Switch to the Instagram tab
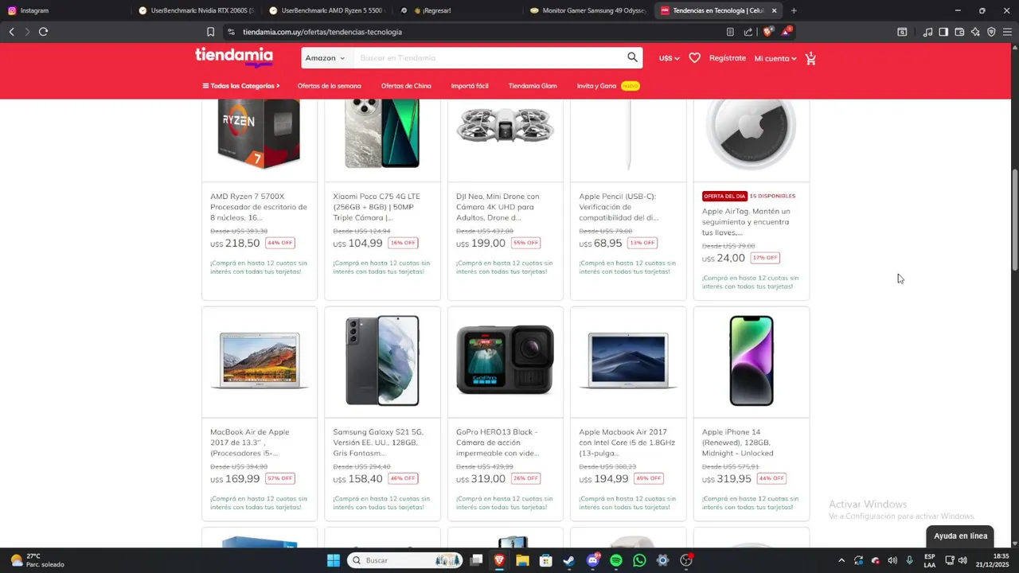 [x=67, y=10]
